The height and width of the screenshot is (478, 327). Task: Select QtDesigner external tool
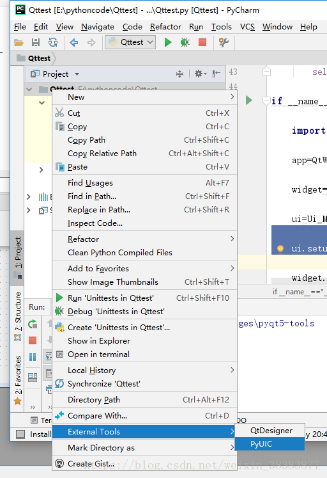point(270,431)
